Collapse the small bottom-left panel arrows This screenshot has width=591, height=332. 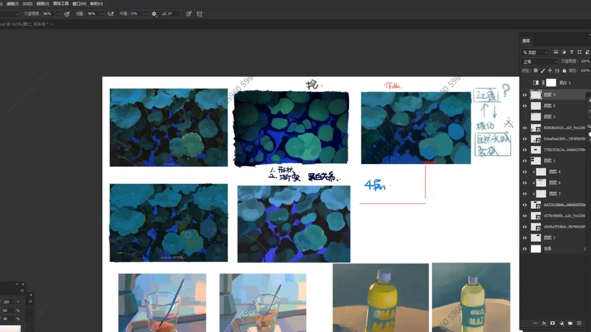pos(18,284)
